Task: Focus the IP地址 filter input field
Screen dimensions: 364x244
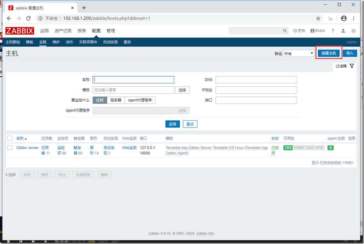Action: [x=256, y=90]
